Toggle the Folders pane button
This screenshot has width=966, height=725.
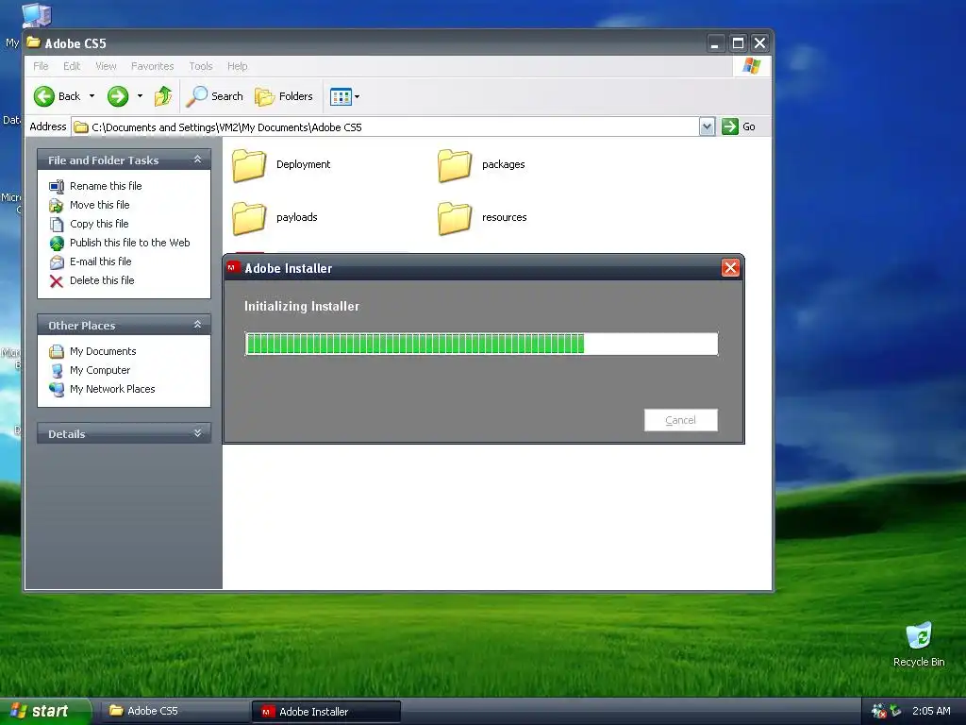(x=284, y=96)
